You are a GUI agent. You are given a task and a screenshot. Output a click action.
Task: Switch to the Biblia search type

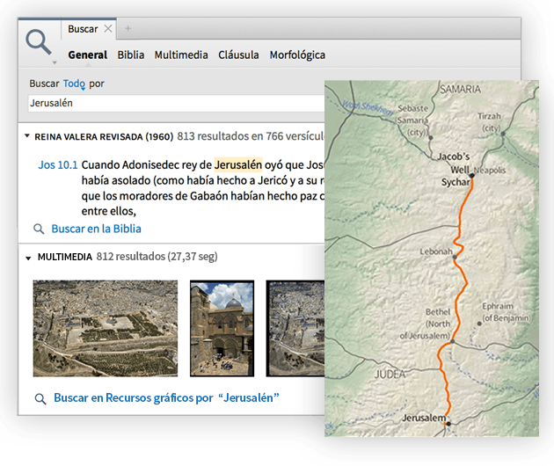pos(131,55)
